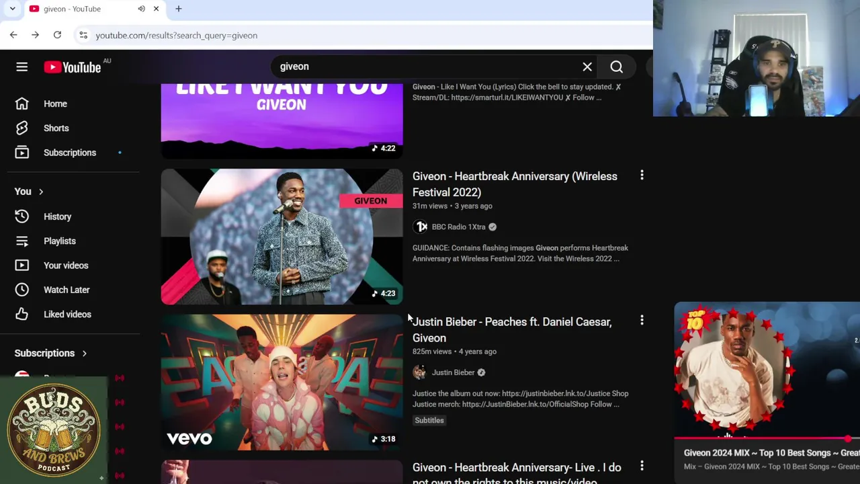Open Giveon 2024 MIX thumbnail
860x484 pixels.
(x=767, y=371)
